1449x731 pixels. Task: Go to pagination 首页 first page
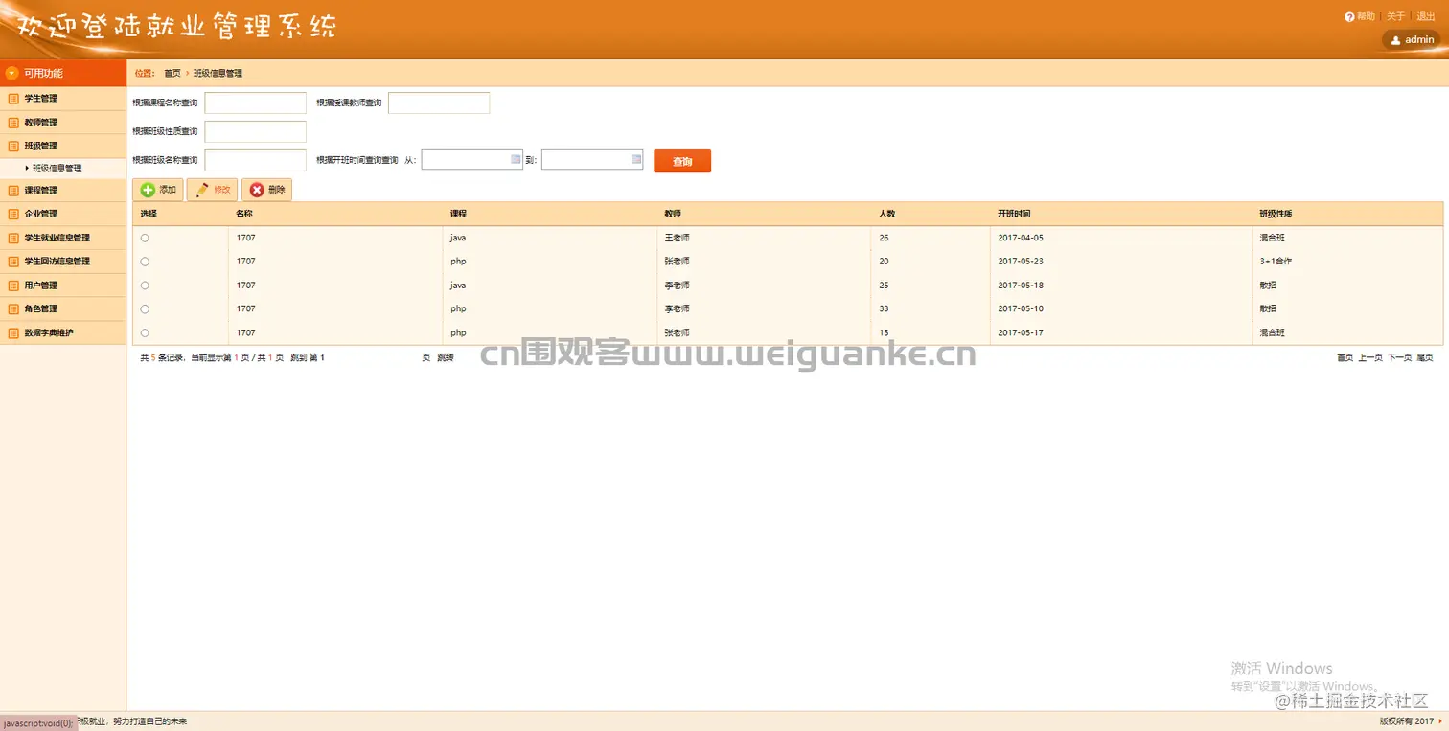[1345, 357]
